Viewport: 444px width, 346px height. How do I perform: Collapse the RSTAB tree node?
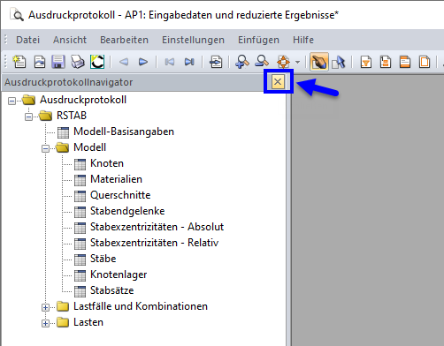[28, 117]
